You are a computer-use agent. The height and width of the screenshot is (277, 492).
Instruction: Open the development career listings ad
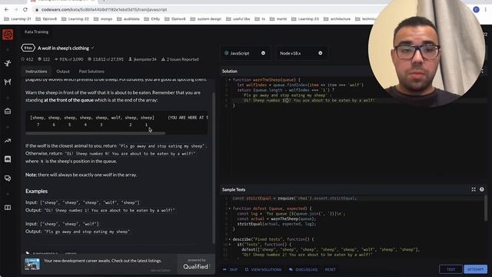102,261
